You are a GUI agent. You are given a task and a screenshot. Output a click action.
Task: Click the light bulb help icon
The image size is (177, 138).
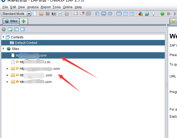(153, 14)
